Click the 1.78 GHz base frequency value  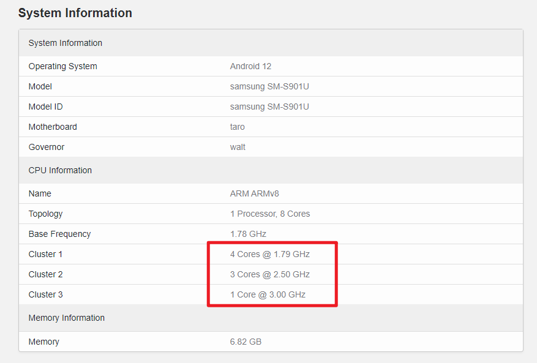[x=248, y=234]
